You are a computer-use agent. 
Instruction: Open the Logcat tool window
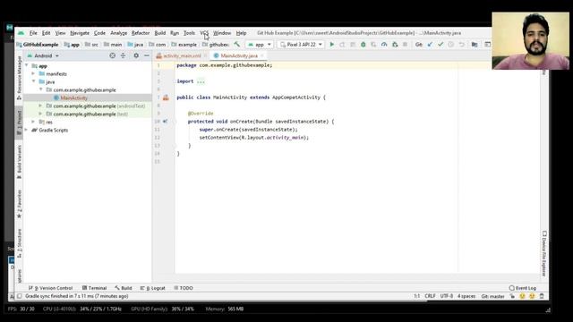(153, 288)
